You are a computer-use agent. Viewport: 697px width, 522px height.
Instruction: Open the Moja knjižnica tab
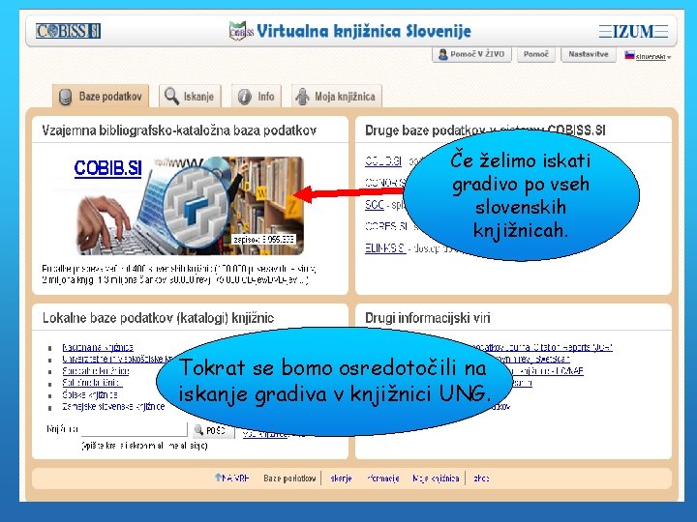pyautogui.click(x=337, y=96)
